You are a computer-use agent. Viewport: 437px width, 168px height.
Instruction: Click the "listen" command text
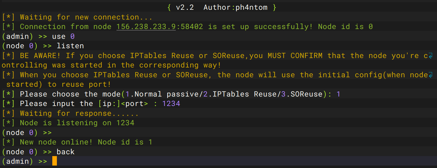70,46
